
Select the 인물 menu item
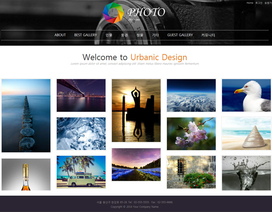pos(109,35)
